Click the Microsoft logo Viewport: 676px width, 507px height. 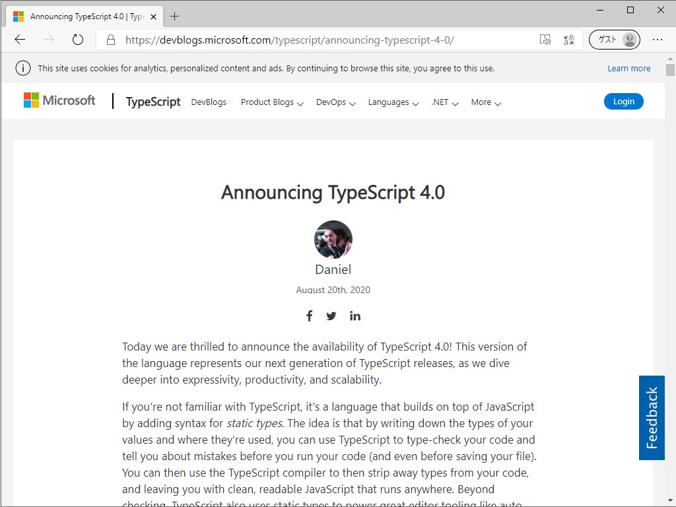[x=59, y=100]
